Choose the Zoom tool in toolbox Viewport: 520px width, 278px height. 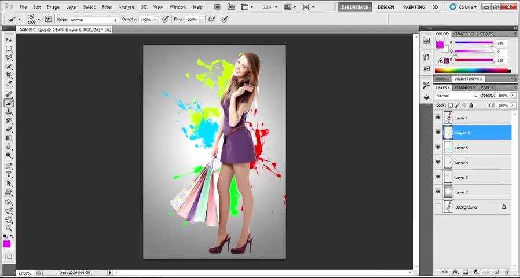9,228
